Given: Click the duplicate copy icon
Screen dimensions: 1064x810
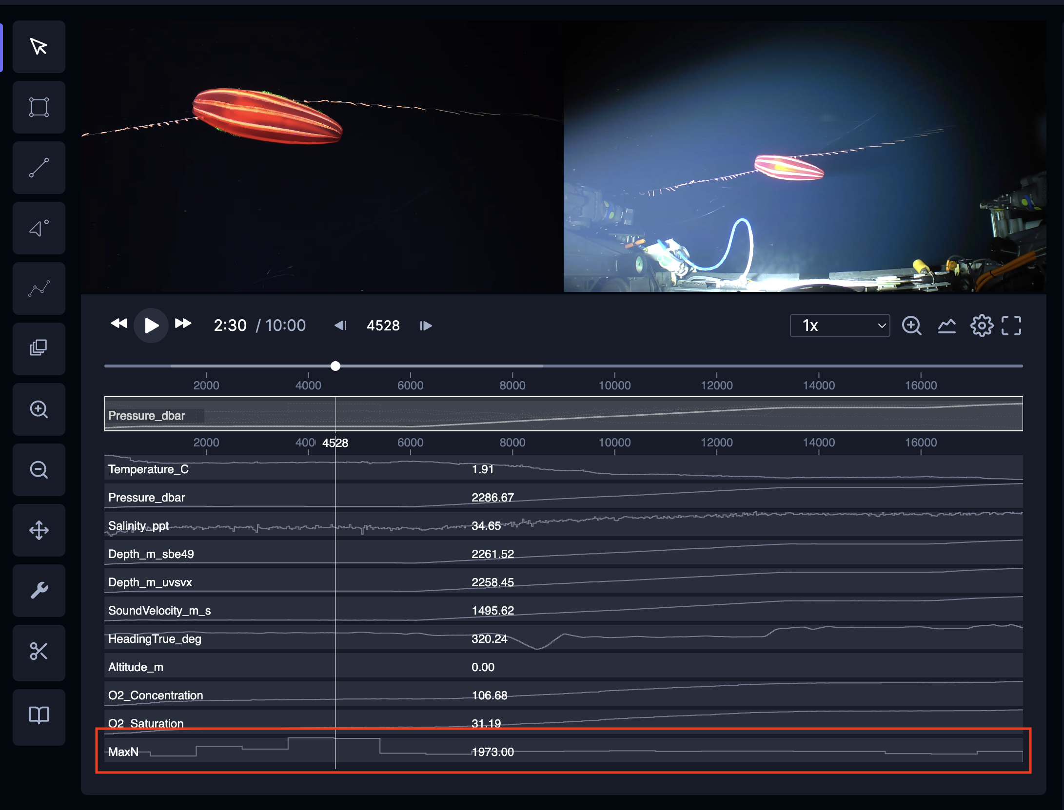Looking at the screenshot, I should click(x=39, y=348).
